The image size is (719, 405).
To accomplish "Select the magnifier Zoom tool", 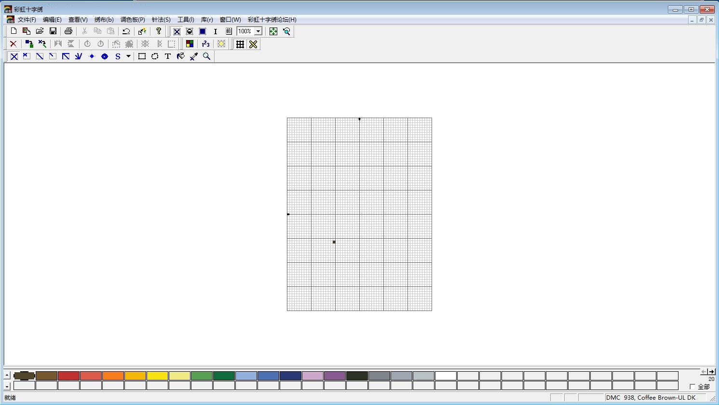I will coord(207,56).
